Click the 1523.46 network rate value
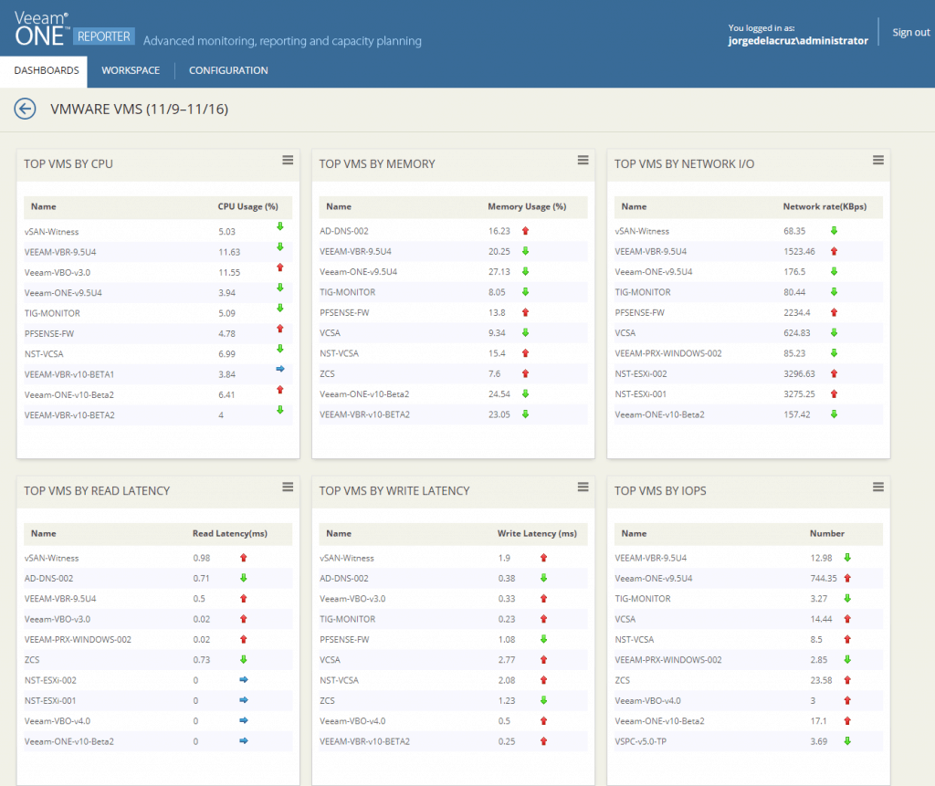The image size is (935, 786). (799, 251)
